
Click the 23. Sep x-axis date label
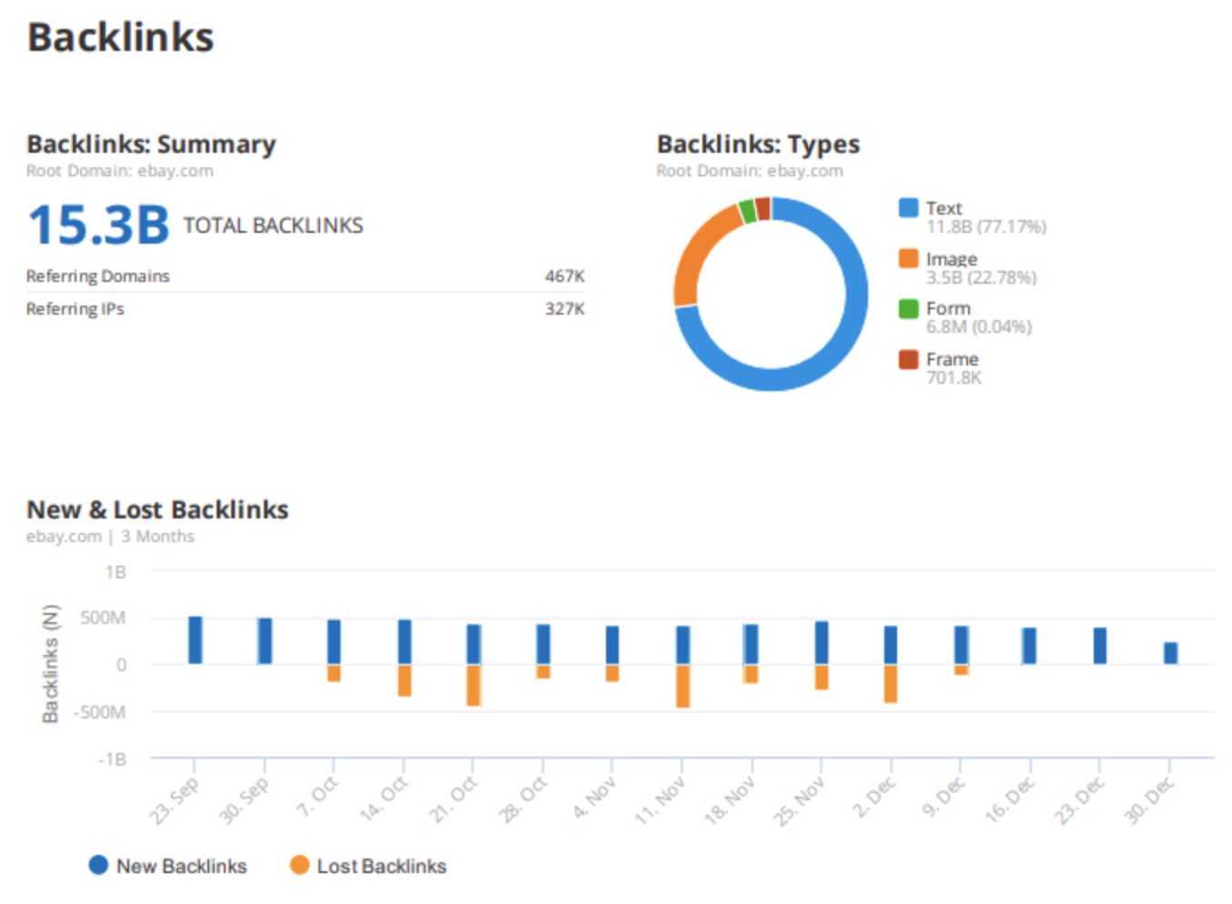[175, 800]
